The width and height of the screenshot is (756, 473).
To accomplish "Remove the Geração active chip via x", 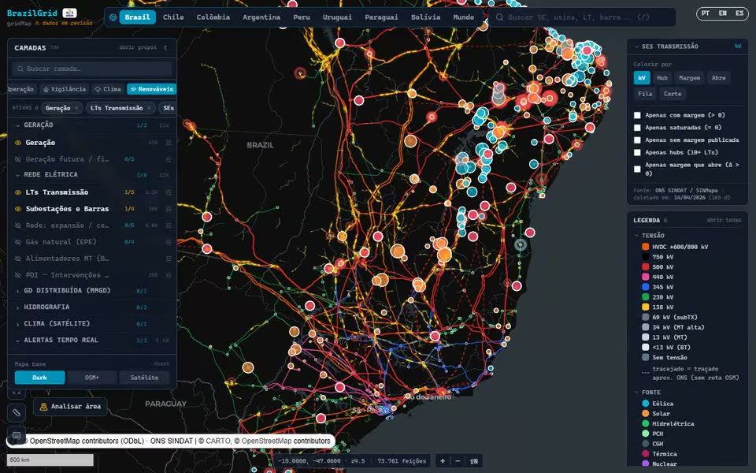I will tap(76, 108).
